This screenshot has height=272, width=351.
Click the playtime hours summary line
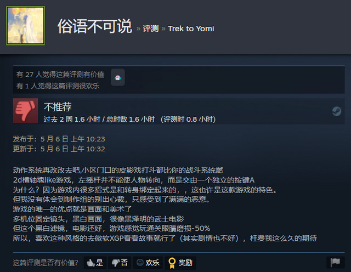[129, 120]
